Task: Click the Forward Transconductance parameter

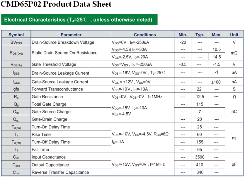Action: click(x=57, y=89)
